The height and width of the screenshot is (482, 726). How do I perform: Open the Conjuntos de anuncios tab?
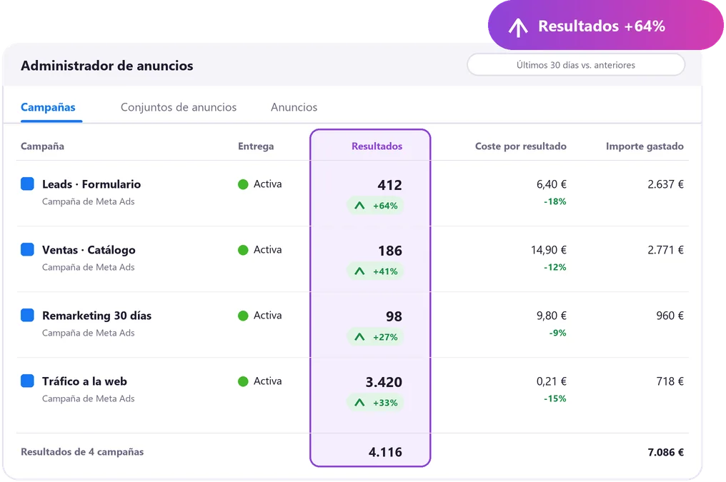click(x=178, y=107)
